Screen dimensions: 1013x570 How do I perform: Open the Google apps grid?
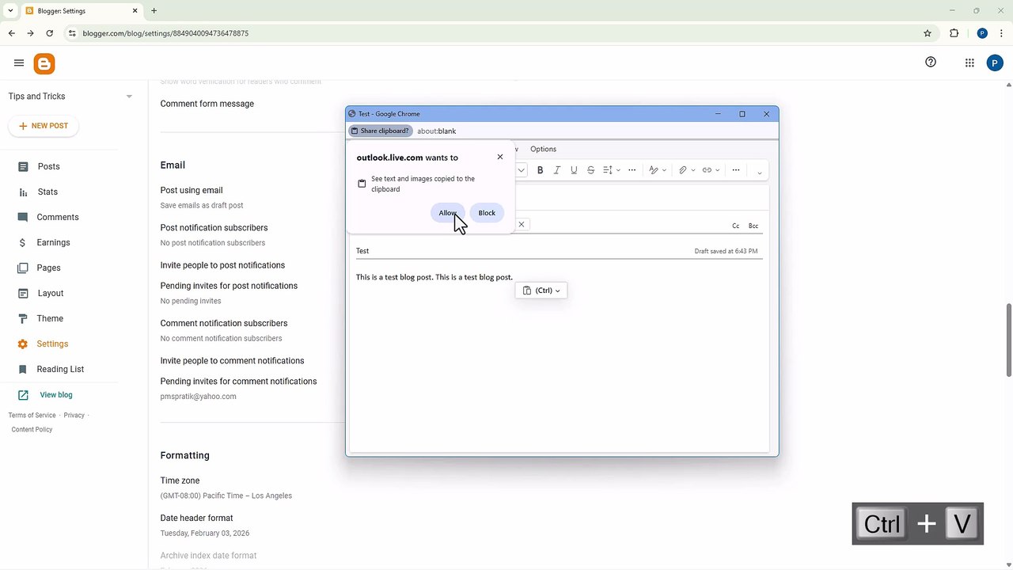(969, 63)
